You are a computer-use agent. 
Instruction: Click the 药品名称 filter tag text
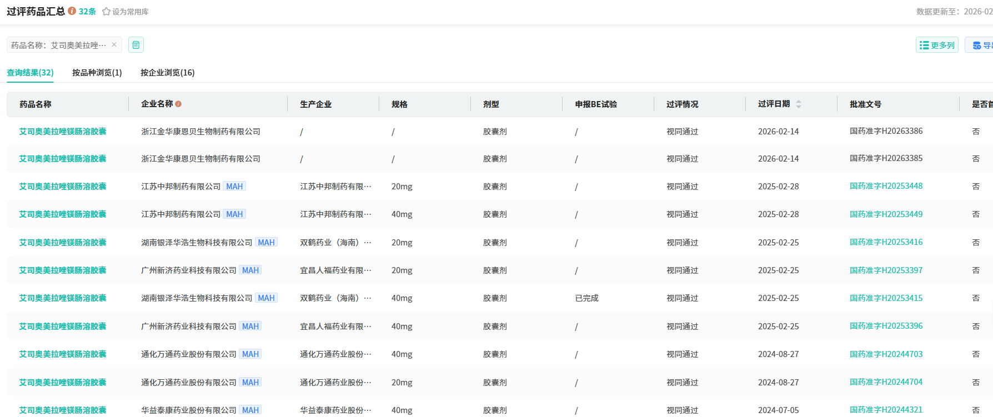tap(58, 45)
